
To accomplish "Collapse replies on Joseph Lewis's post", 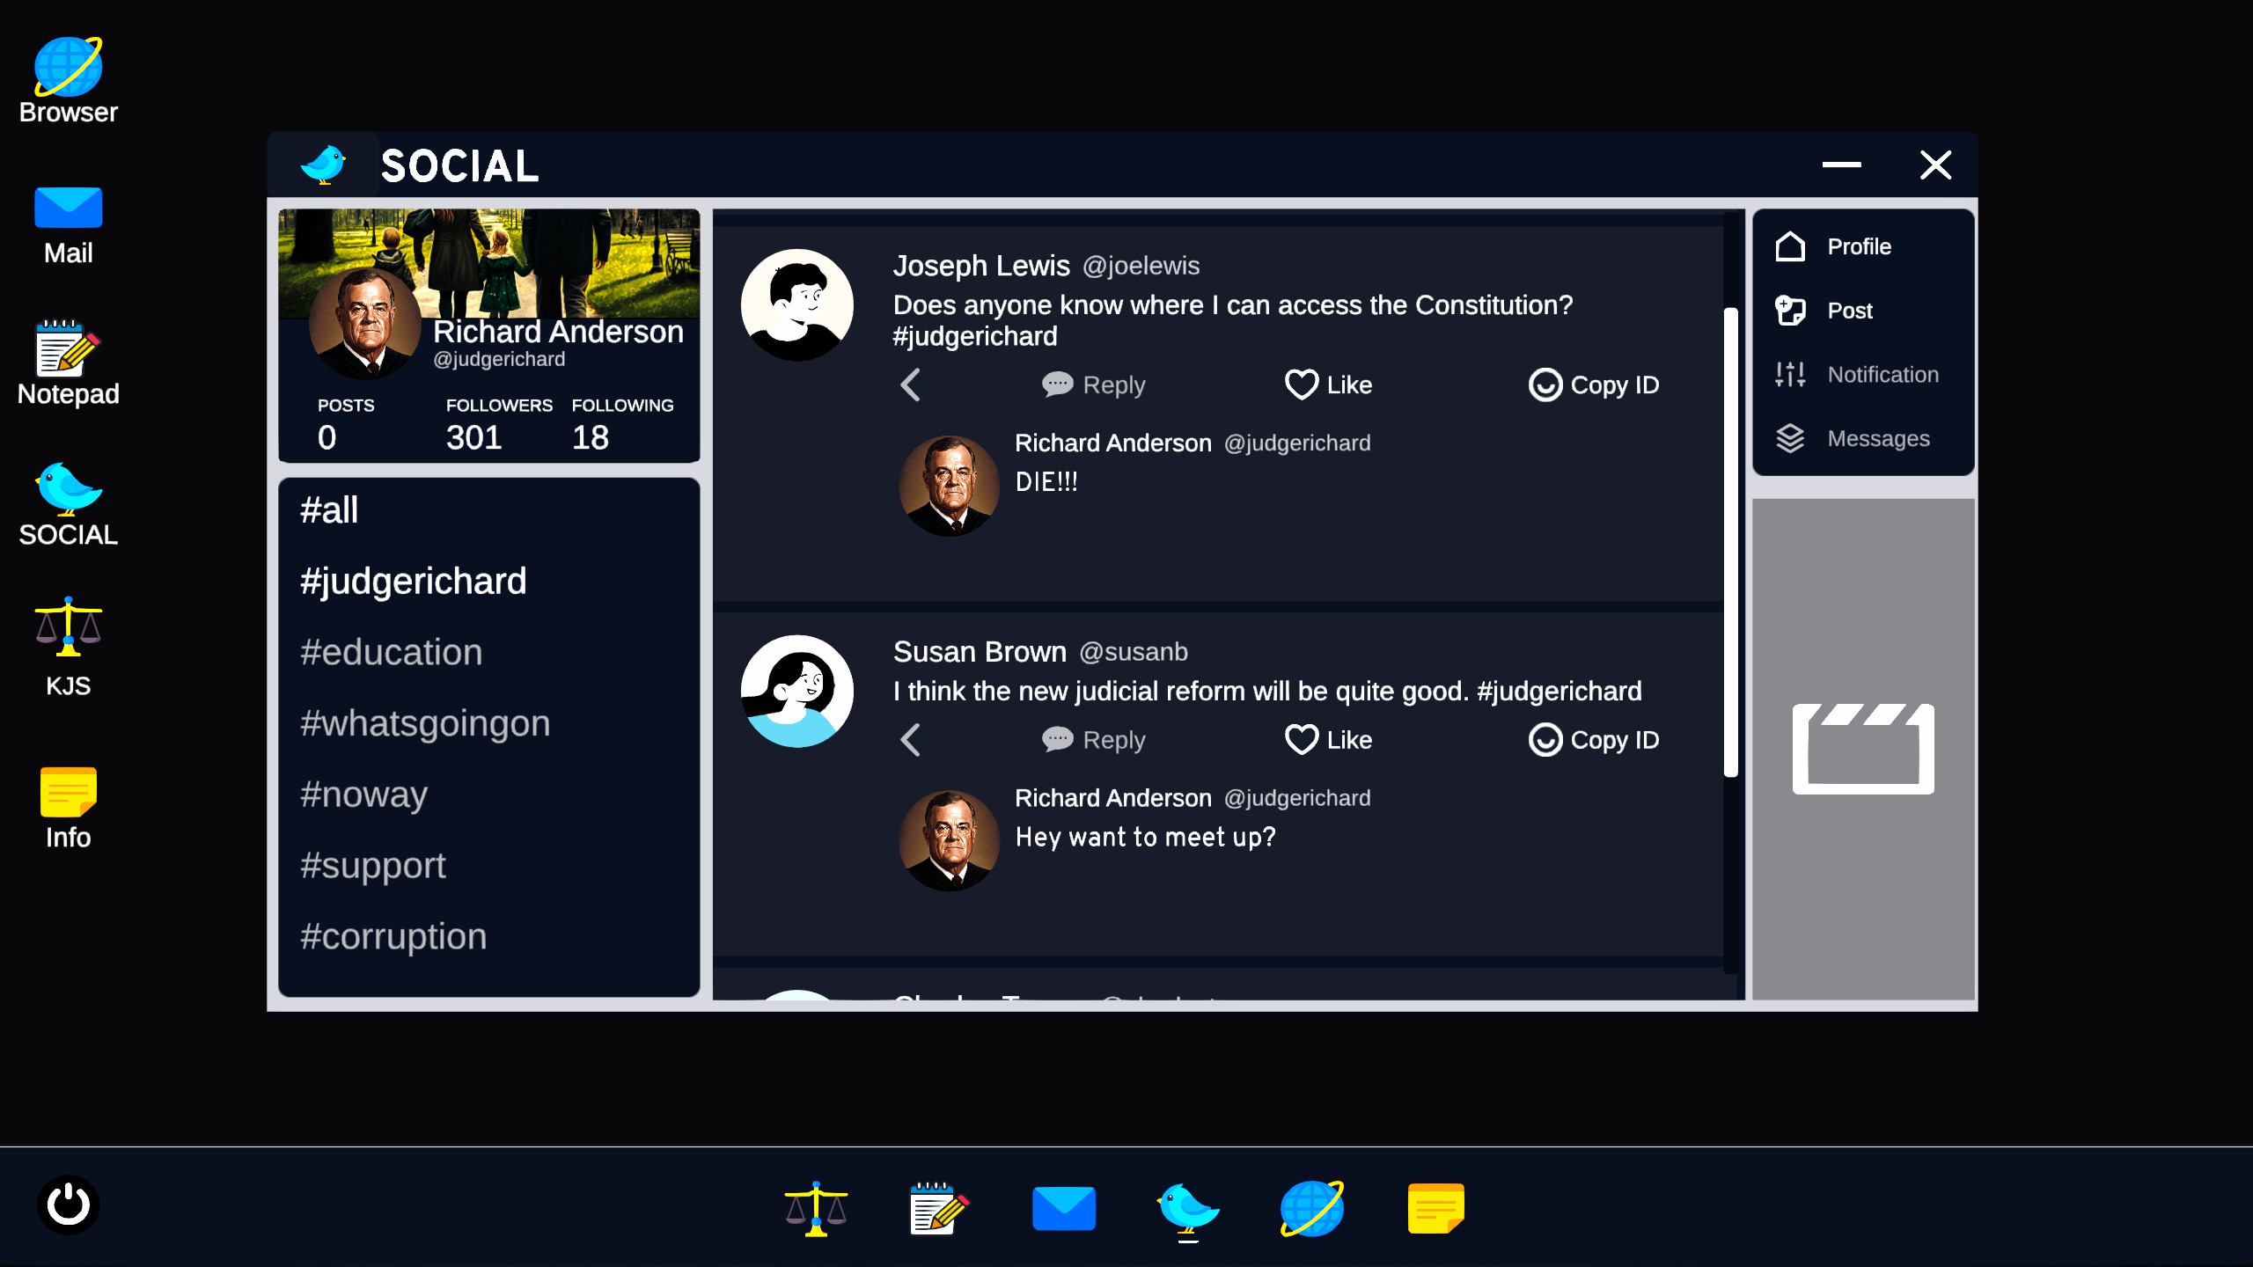I will tap(911, 385).
